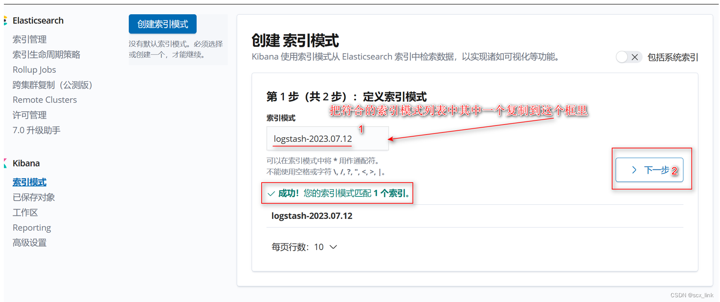Image resolution: width=720 pixels, height=302 pixels.
Task: Click the 创建 索引模式 page title
Action: [295, 41]
